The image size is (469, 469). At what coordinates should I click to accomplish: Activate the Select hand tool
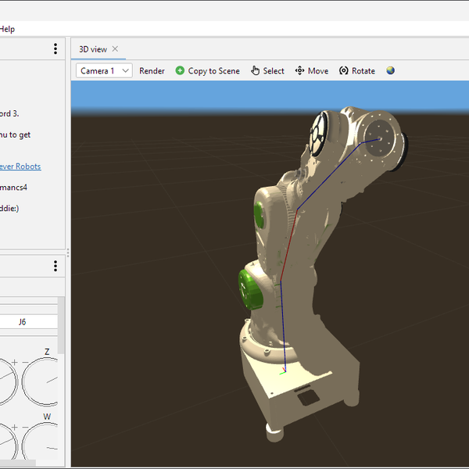[267, 70]
